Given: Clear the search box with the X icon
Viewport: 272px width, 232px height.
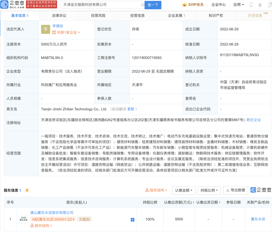Looking at the screenshot, I should [143, 5].
